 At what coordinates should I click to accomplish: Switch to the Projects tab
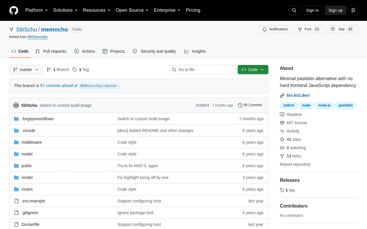tap(114, 51)
